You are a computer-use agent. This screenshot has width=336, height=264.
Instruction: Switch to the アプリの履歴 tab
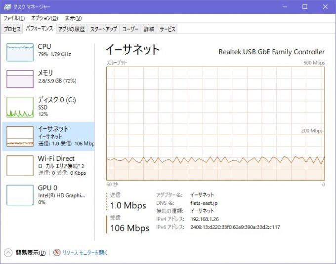coord(72,29)
